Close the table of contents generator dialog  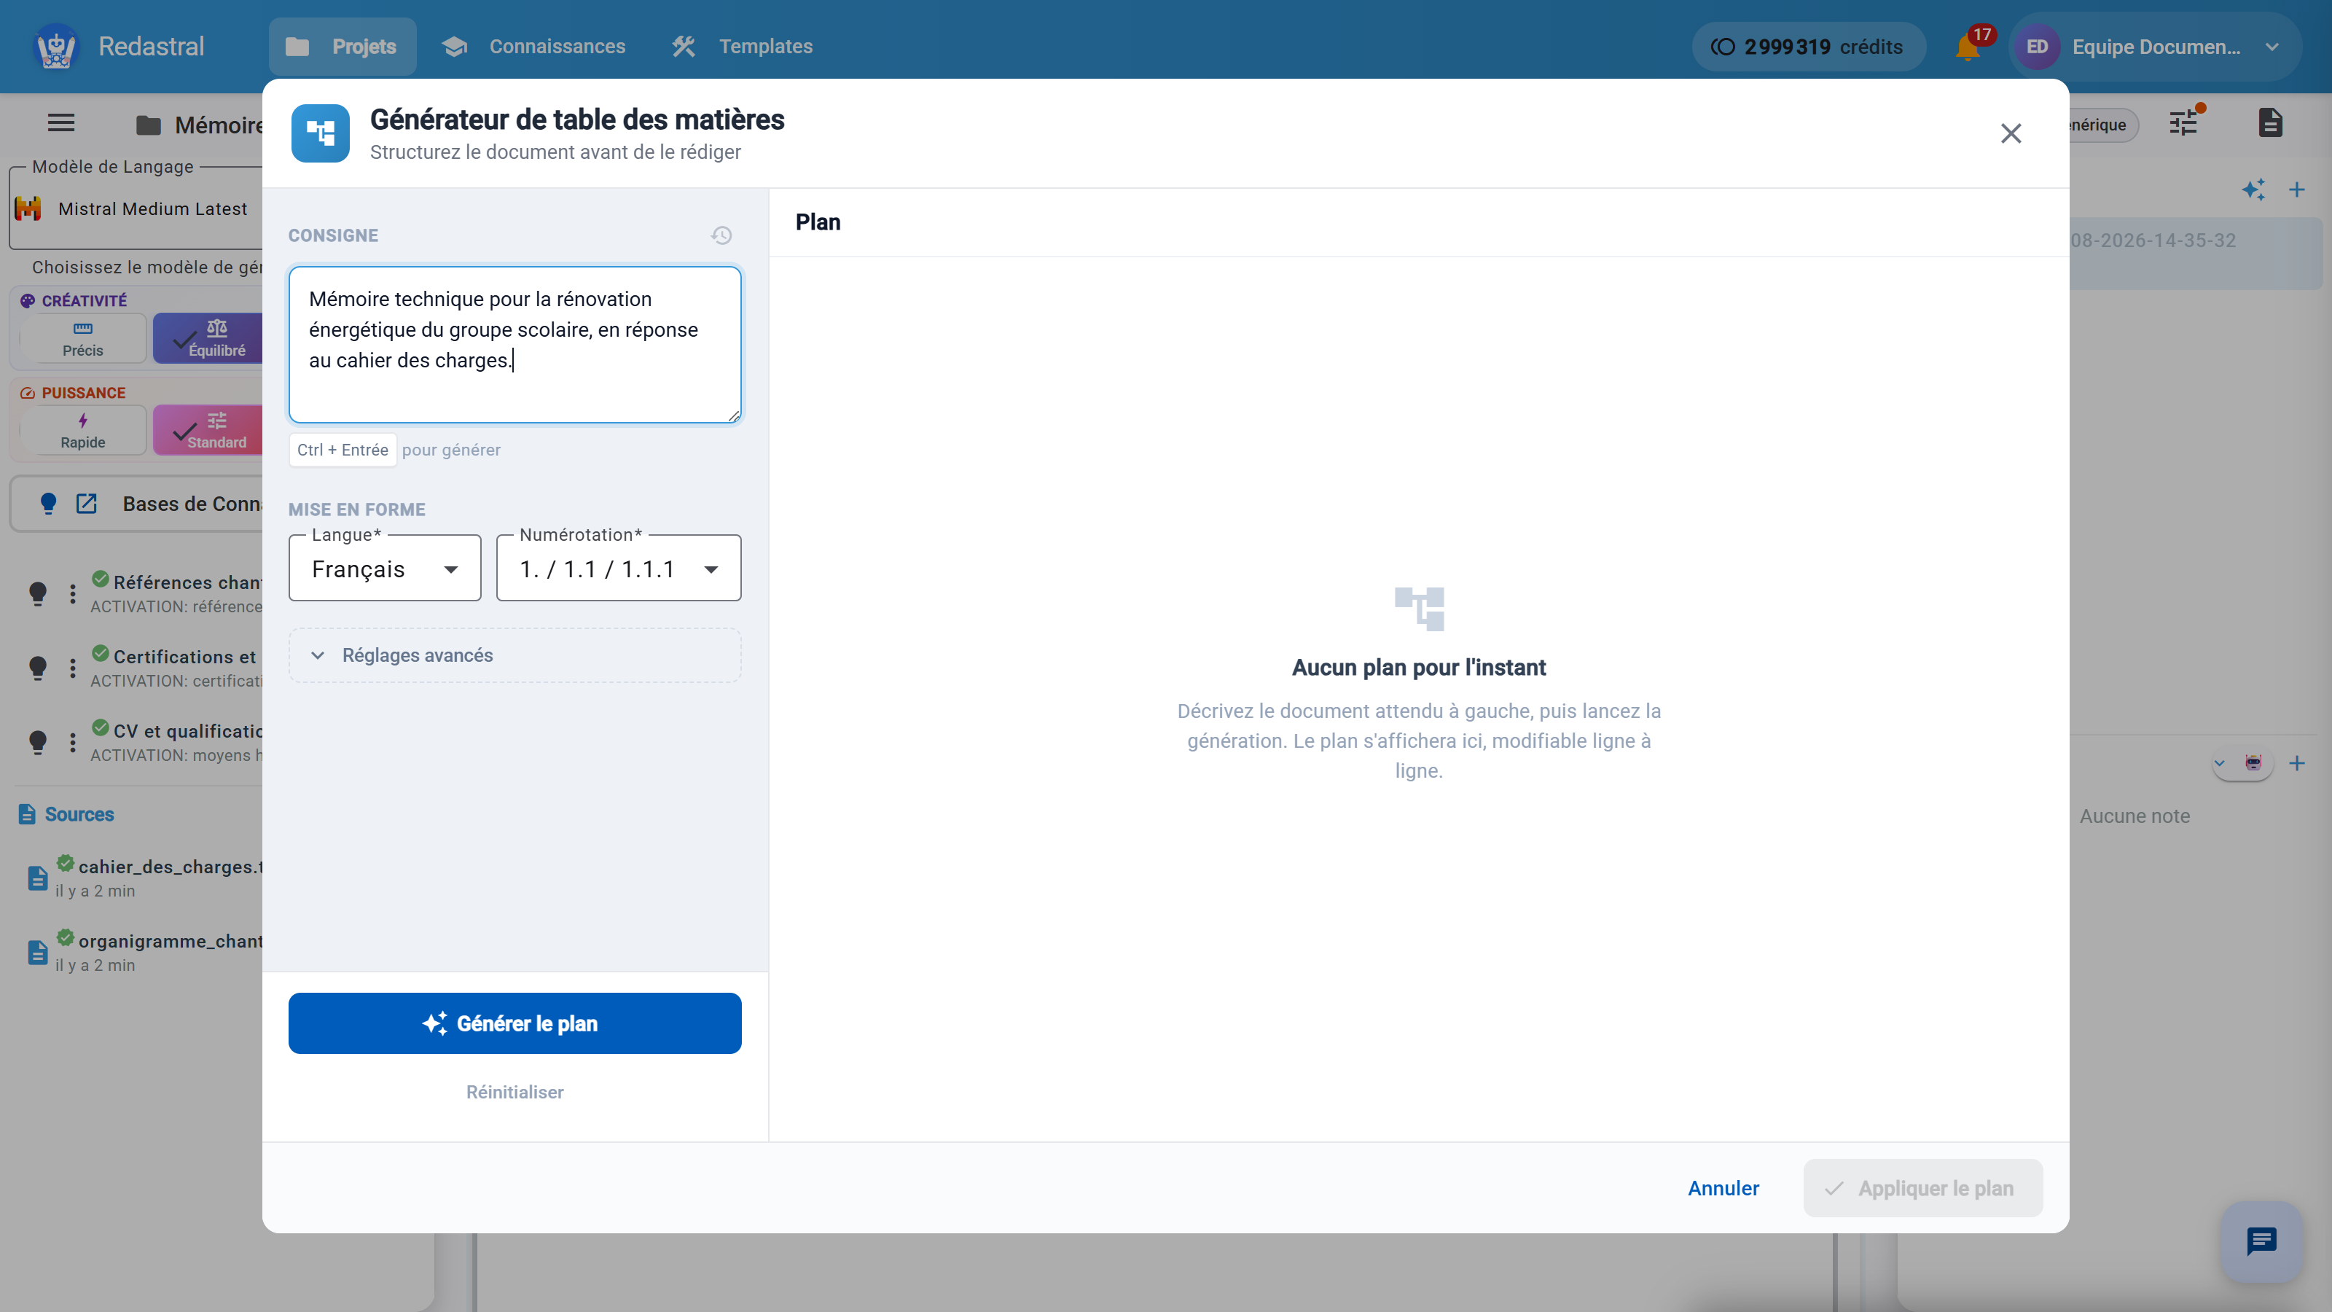click(x=2011, y=133)
